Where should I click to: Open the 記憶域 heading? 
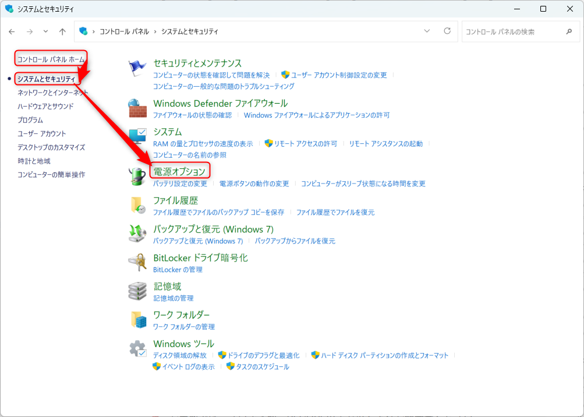pyautogui.click(x=167, y=286)
